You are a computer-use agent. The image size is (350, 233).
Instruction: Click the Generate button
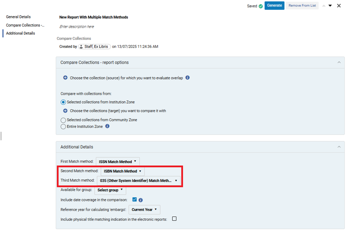(x=274, y=6)
